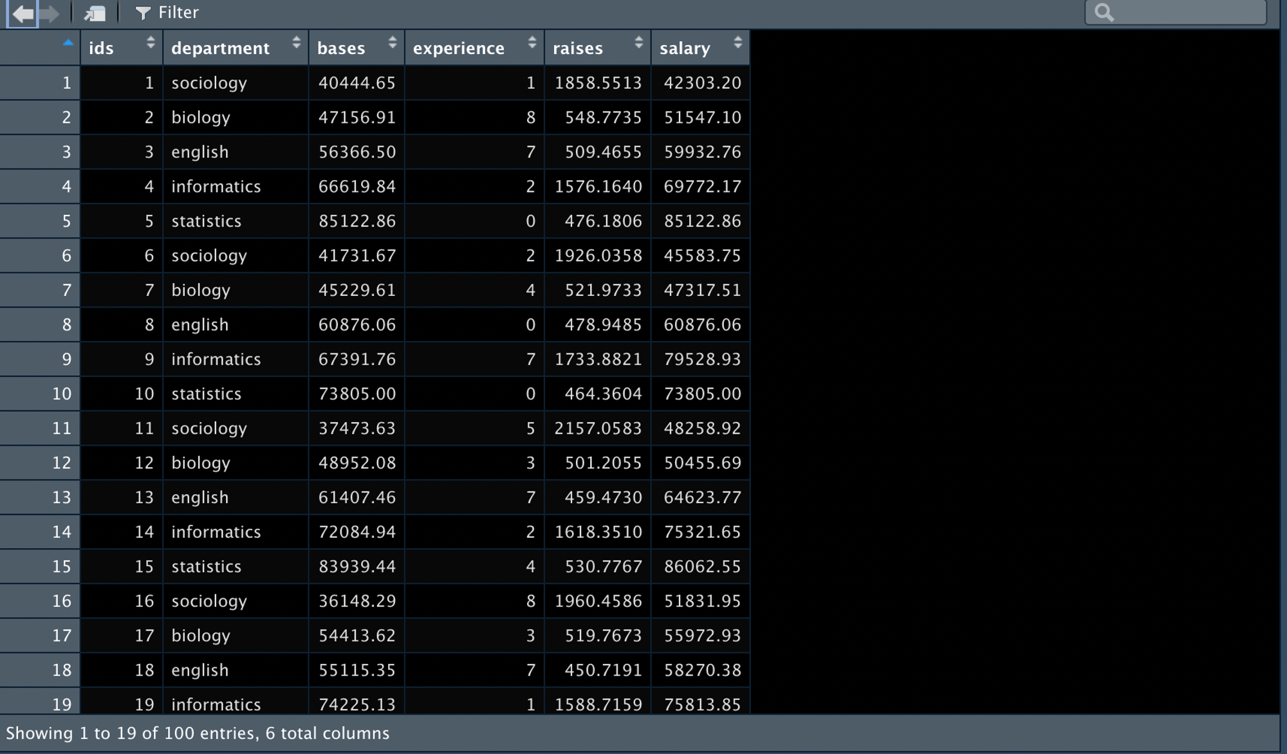Select the bases value 47156.91
The height and width of the screenshot is (754, 1287).
(x=357, y=118)
